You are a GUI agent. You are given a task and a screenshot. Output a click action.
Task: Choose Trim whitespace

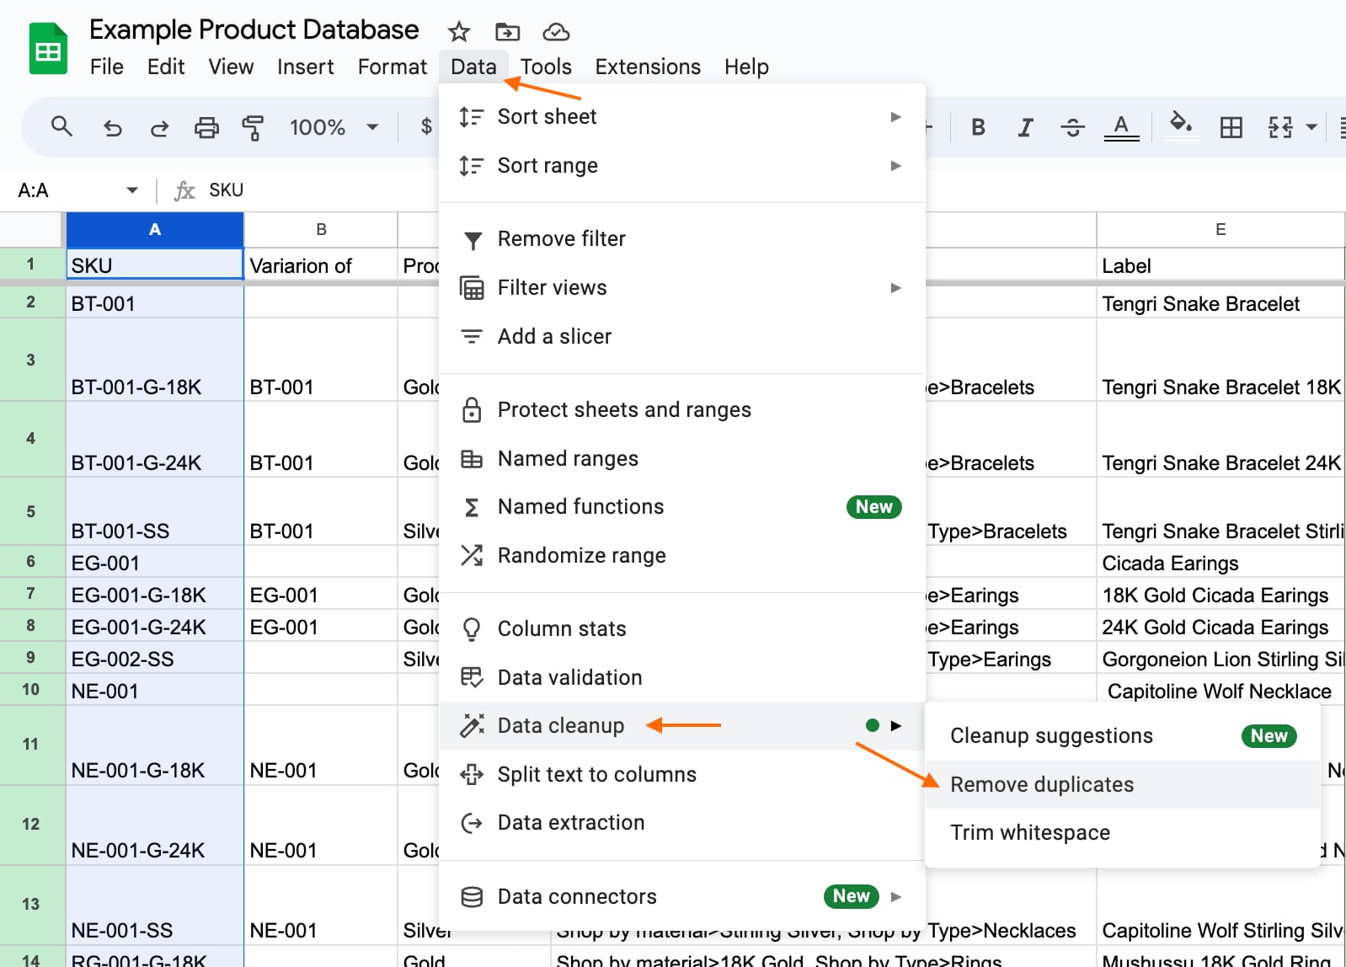coord(1122,832)
